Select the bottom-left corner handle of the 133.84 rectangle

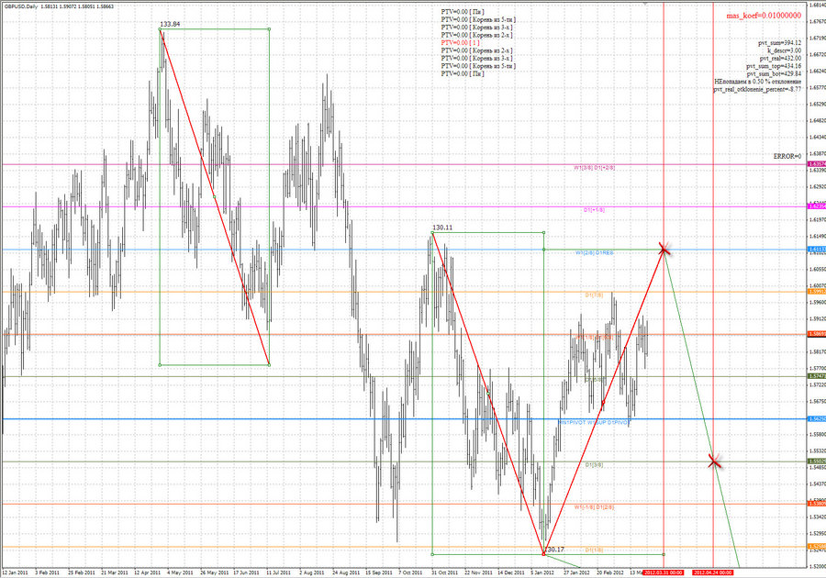(160, 365)
